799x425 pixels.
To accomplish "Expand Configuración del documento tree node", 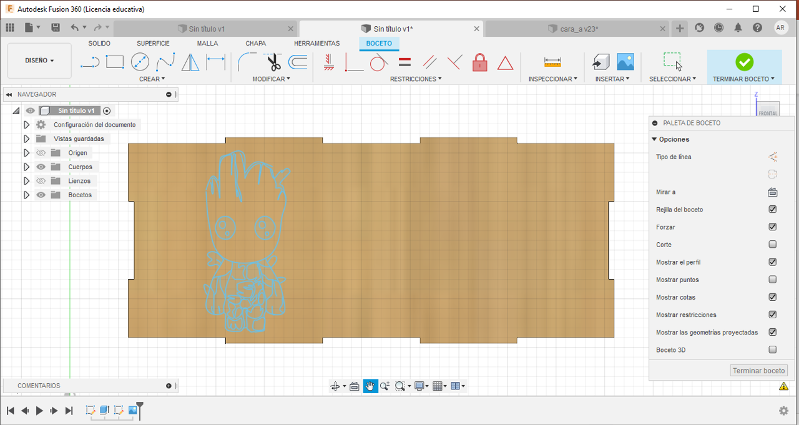I will tap(26, 125).
